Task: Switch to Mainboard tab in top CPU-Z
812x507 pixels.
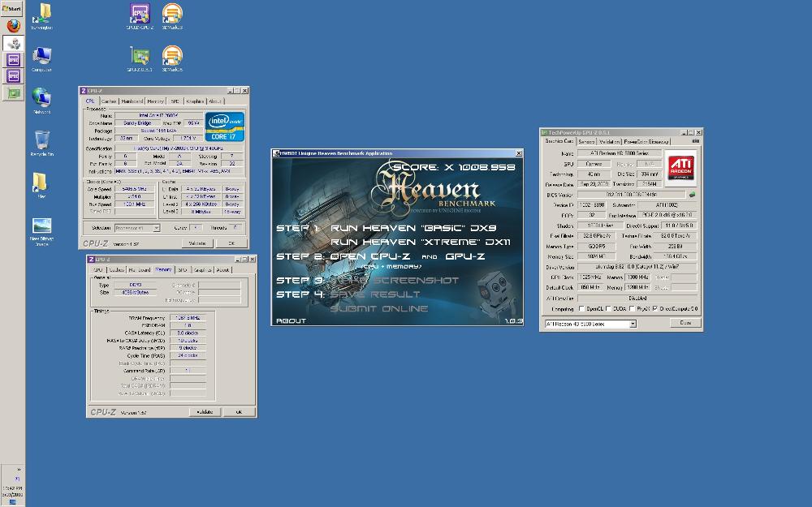Action: (x=132, y=101)
